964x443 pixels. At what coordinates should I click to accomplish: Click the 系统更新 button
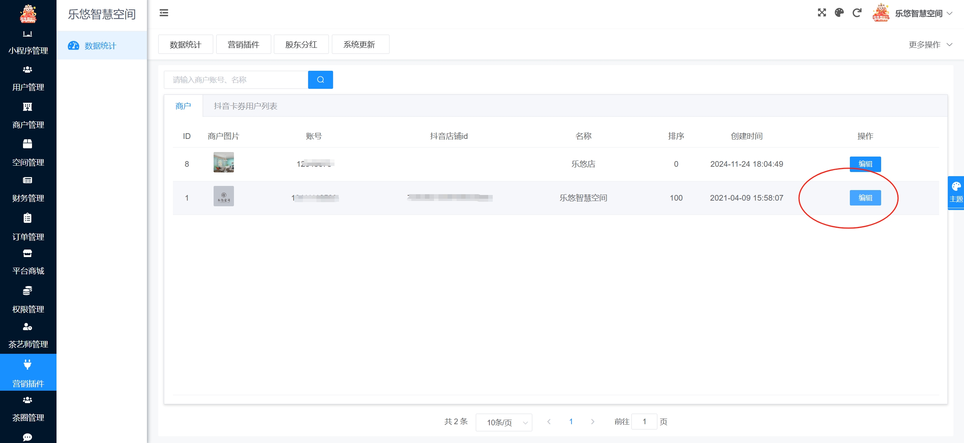point(360,44)
